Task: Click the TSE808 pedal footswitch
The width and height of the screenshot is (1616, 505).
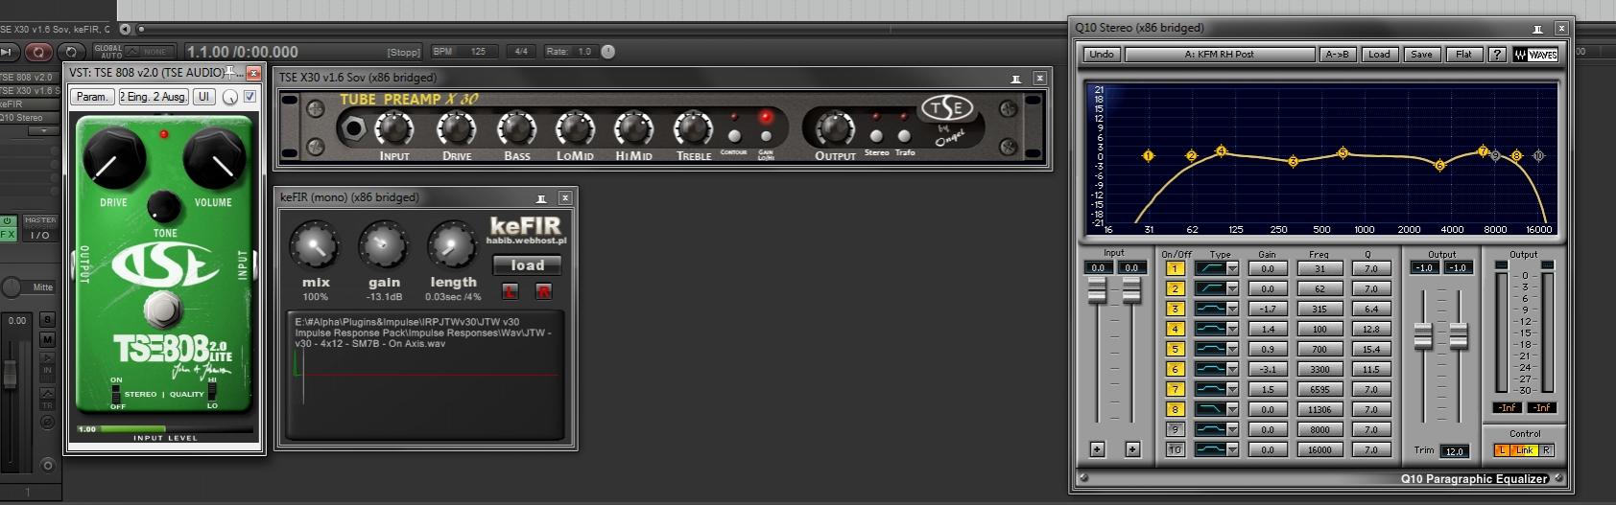Action: (164, 310)
